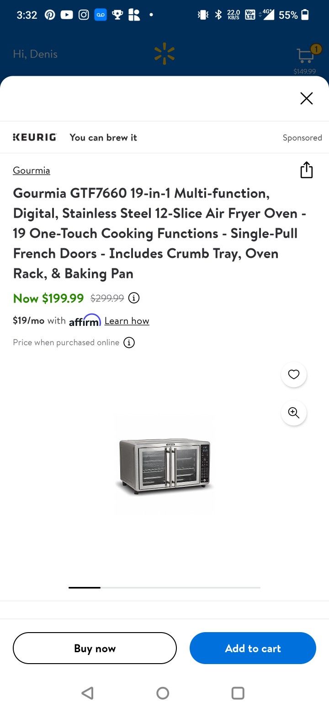Screen dimensions: 329x712
Task: Tap the Affirm logo
Action: pyautogui.click(x=85, y=320)
